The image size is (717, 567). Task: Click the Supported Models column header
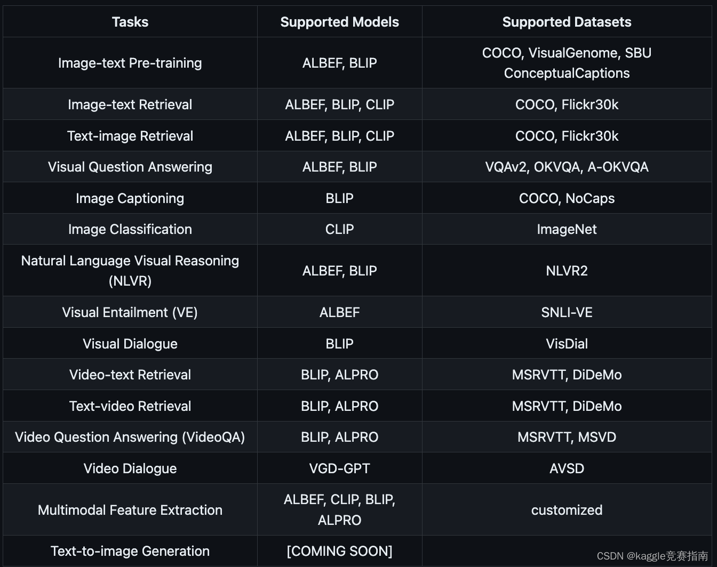[x=339, y=22]
